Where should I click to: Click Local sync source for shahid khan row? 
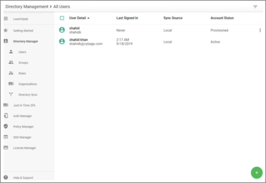click(x=168, y=42)
